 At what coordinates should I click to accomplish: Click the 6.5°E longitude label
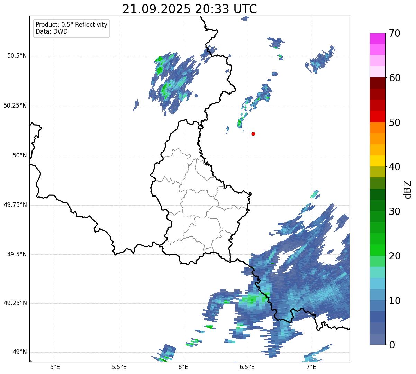coord(247,367)
